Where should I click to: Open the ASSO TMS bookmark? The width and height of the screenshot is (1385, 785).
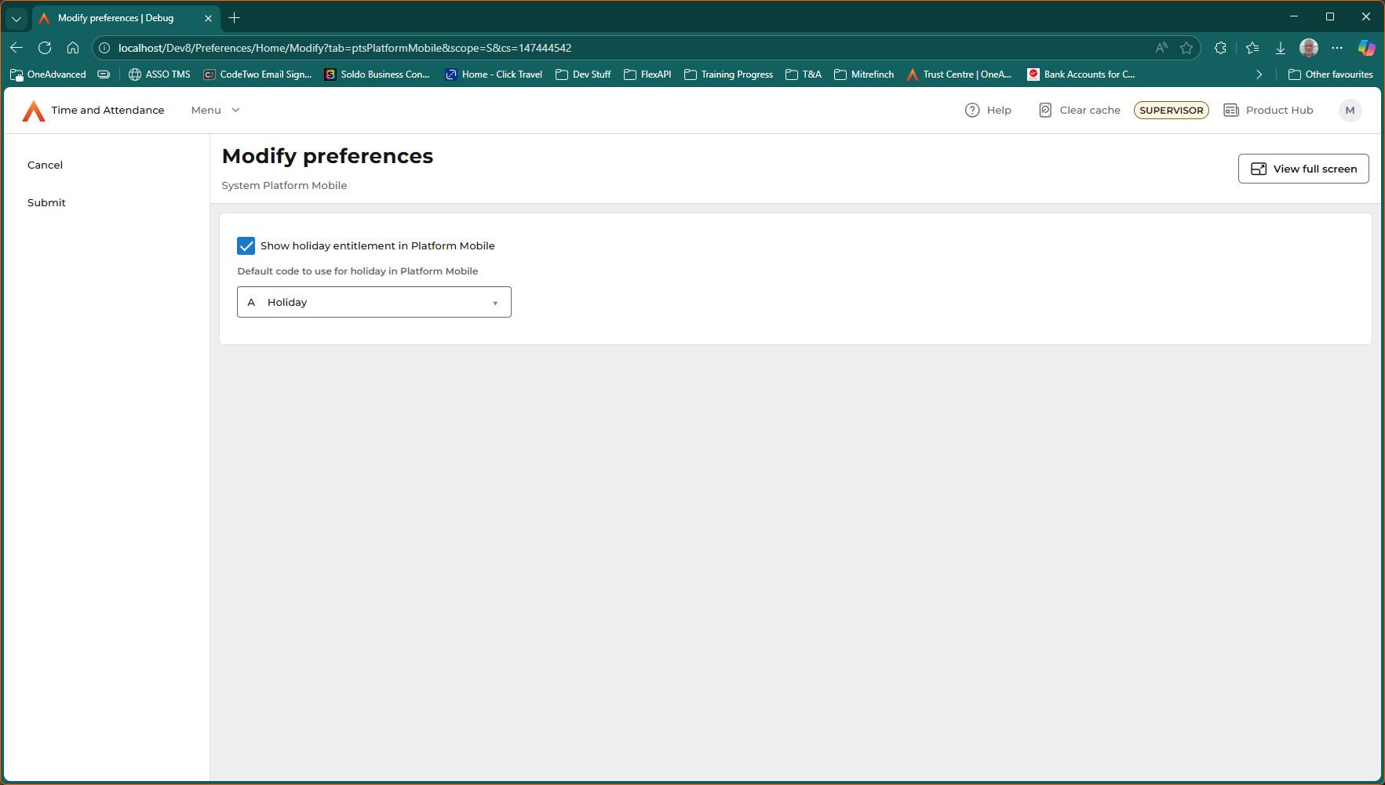159,75
